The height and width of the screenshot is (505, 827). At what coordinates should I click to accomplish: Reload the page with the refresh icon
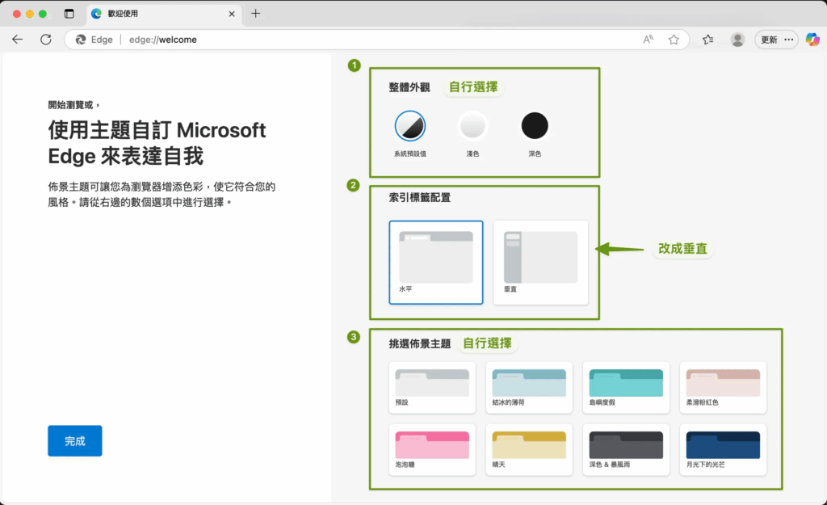point(46,40)
